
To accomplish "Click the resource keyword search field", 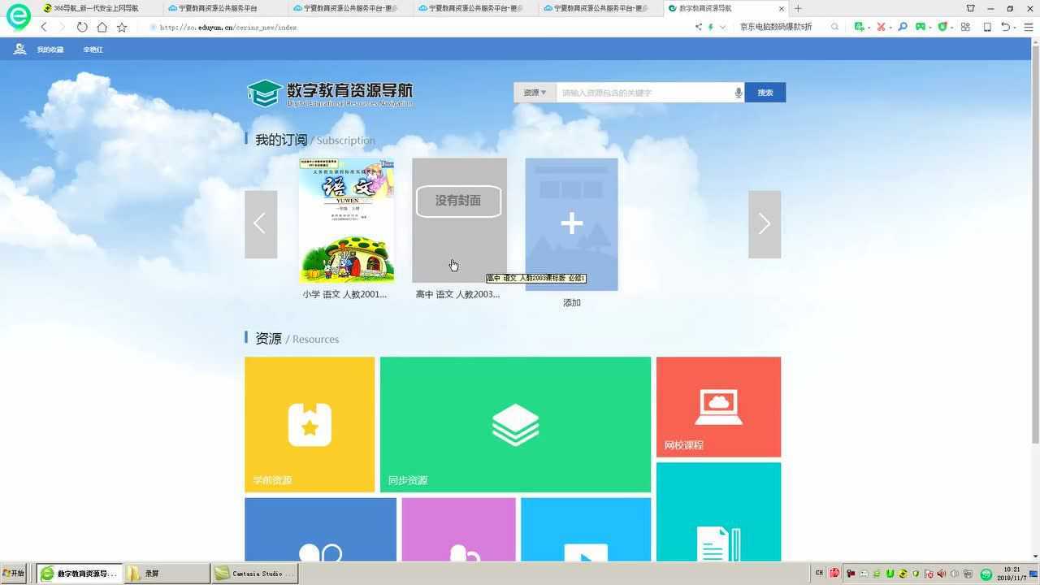I will [x=646, y=93].
